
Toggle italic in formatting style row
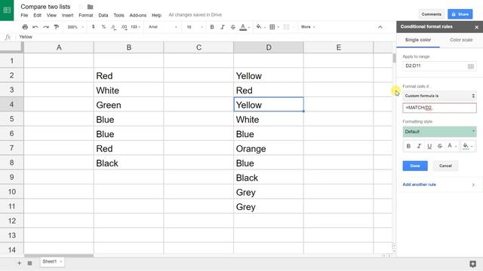(419, 146)
